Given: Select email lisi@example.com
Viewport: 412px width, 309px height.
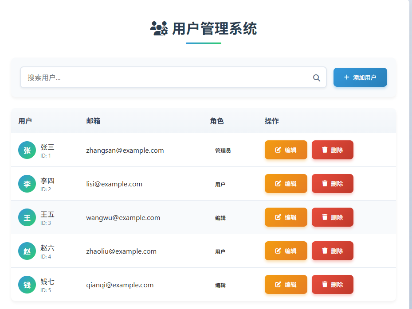Looking at the screenshot, I should 114,184.
